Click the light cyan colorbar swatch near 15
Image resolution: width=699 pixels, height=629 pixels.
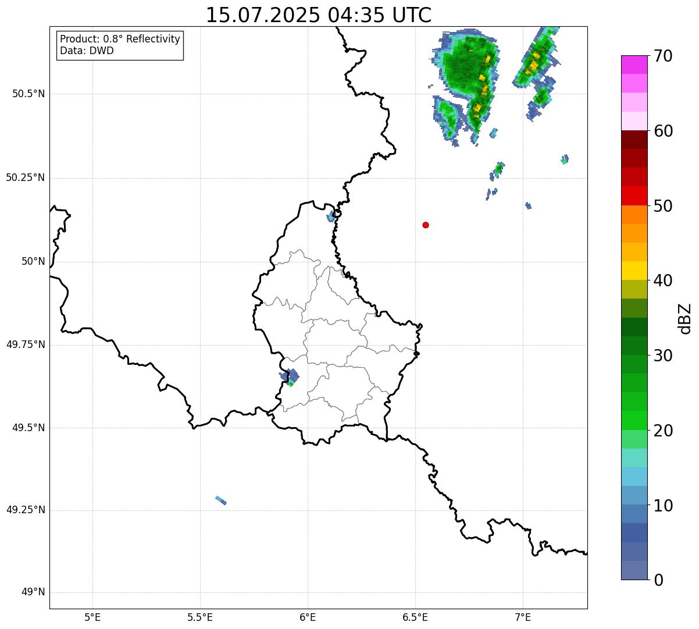tap(634, 458)
